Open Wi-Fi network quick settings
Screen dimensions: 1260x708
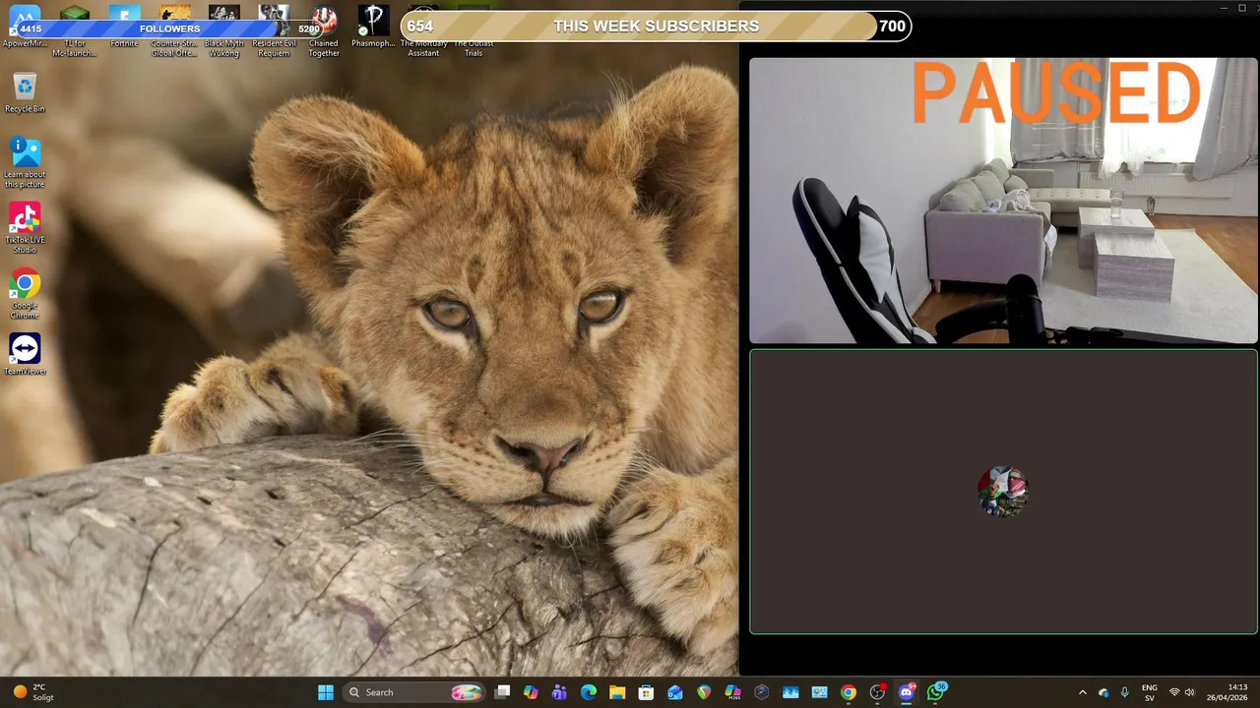pos(1173,692)
